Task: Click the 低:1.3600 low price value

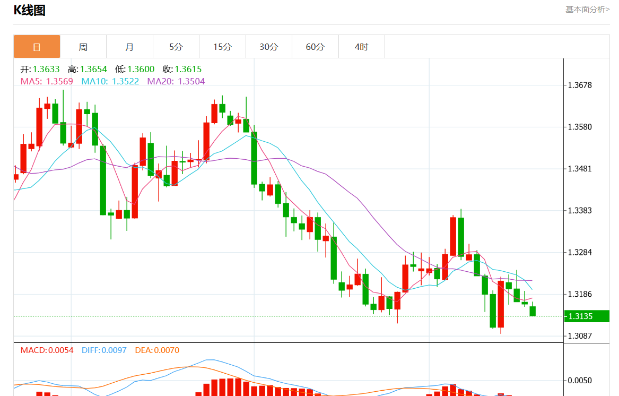Action: point(135,69)
